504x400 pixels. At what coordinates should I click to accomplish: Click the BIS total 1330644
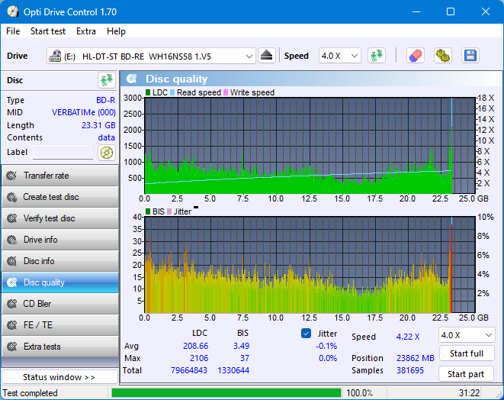233,370
